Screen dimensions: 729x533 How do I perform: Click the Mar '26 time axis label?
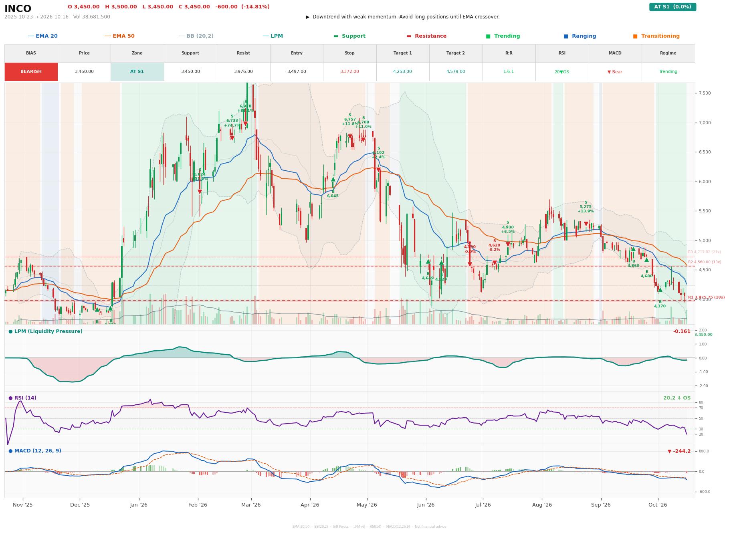click(251, 505)
